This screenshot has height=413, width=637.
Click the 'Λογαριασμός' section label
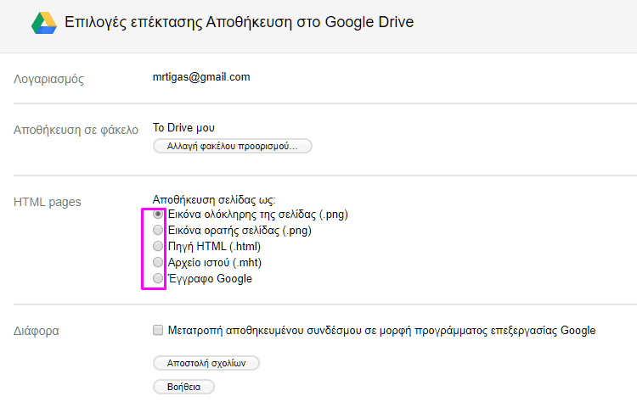(48, 79)
